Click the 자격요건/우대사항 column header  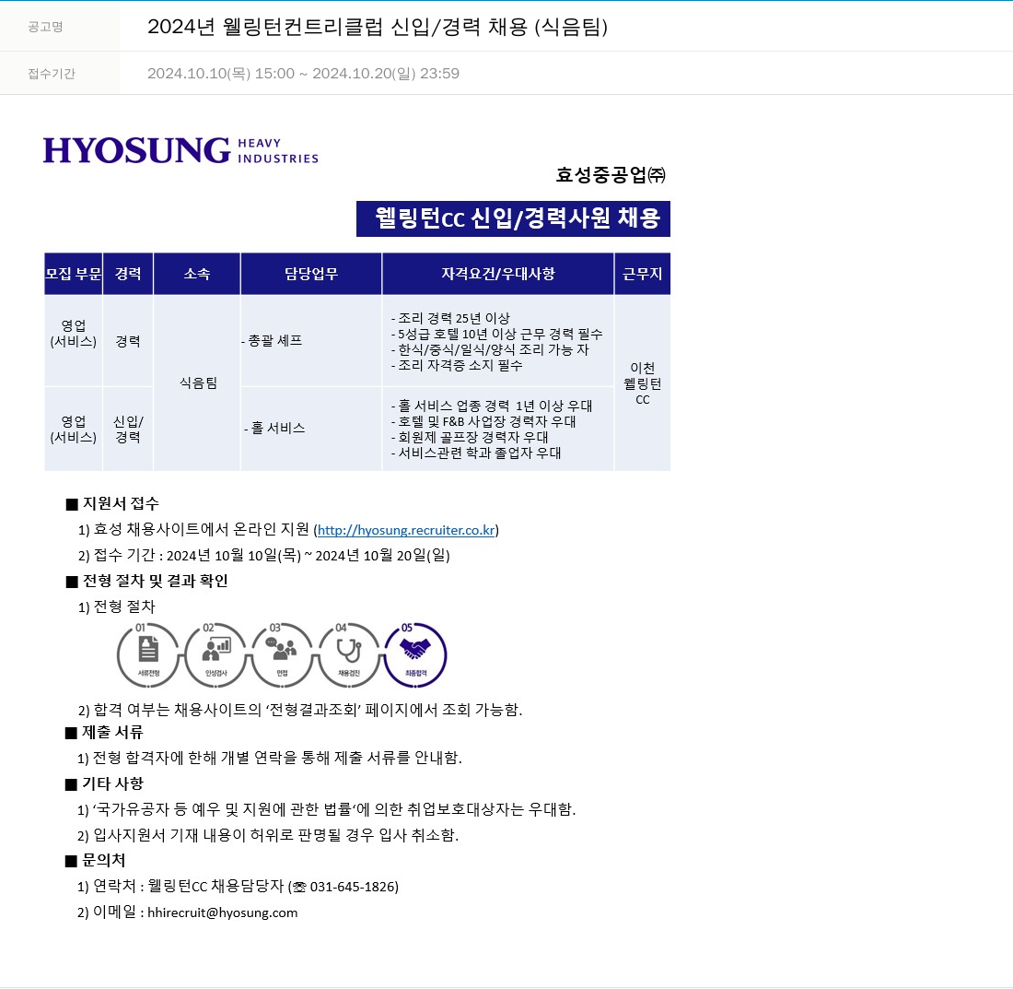tap(498, 274)
